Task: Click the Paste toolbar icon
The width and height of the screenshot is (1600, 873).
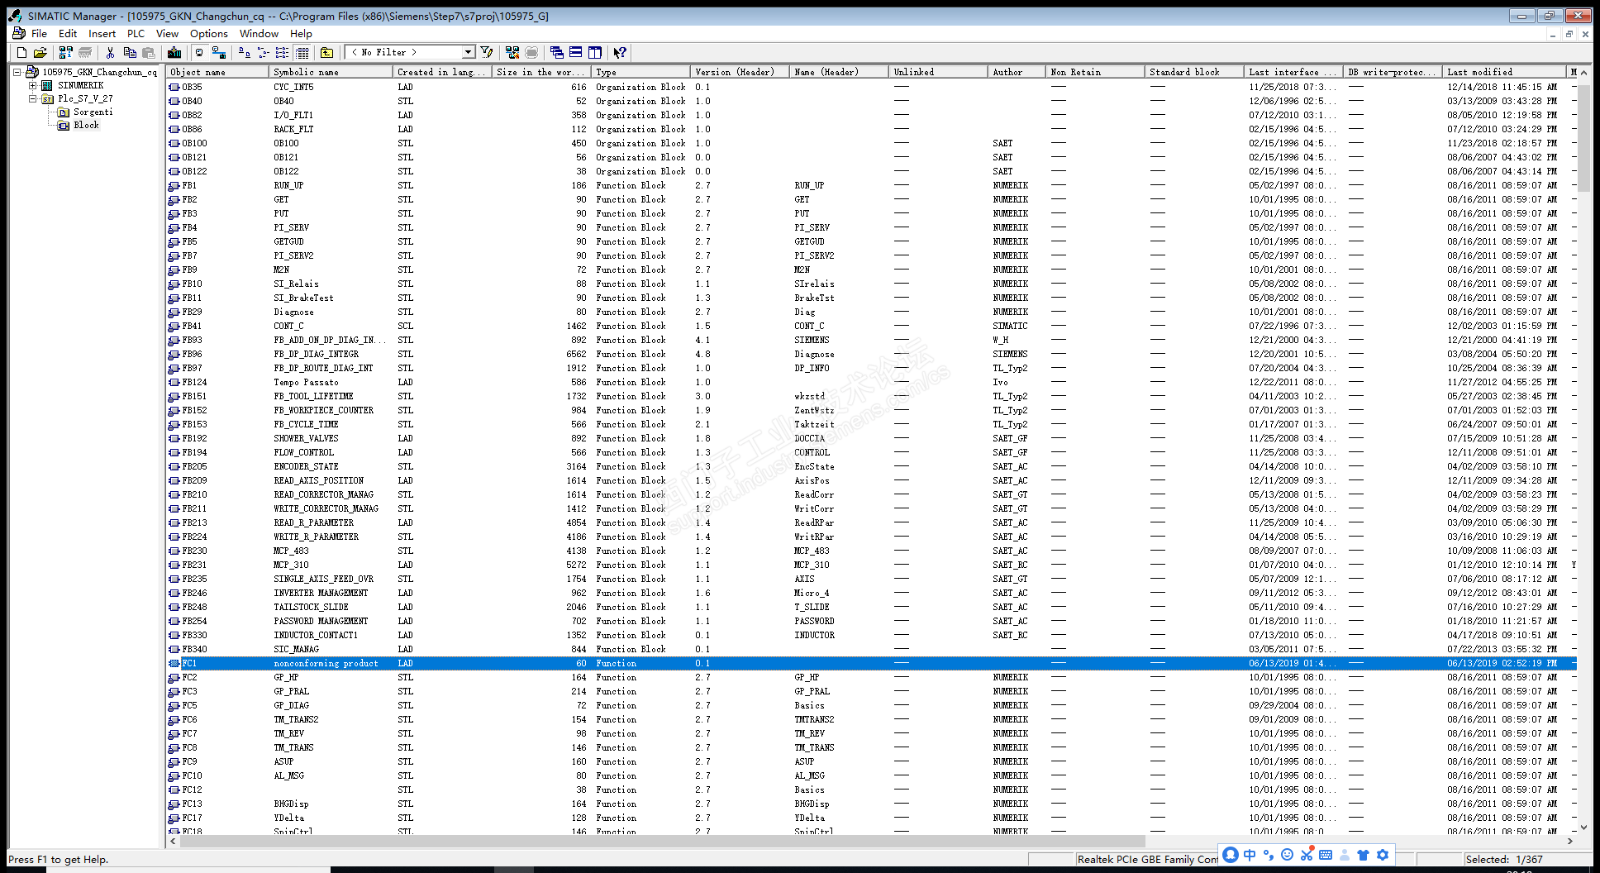Action: click(x=149, y=52)
